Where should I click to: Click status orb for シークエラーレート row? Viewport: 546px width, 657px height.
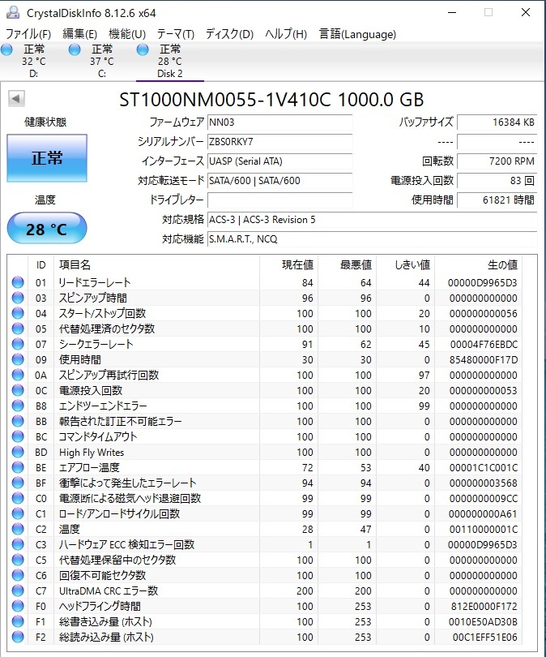point(18,344)
